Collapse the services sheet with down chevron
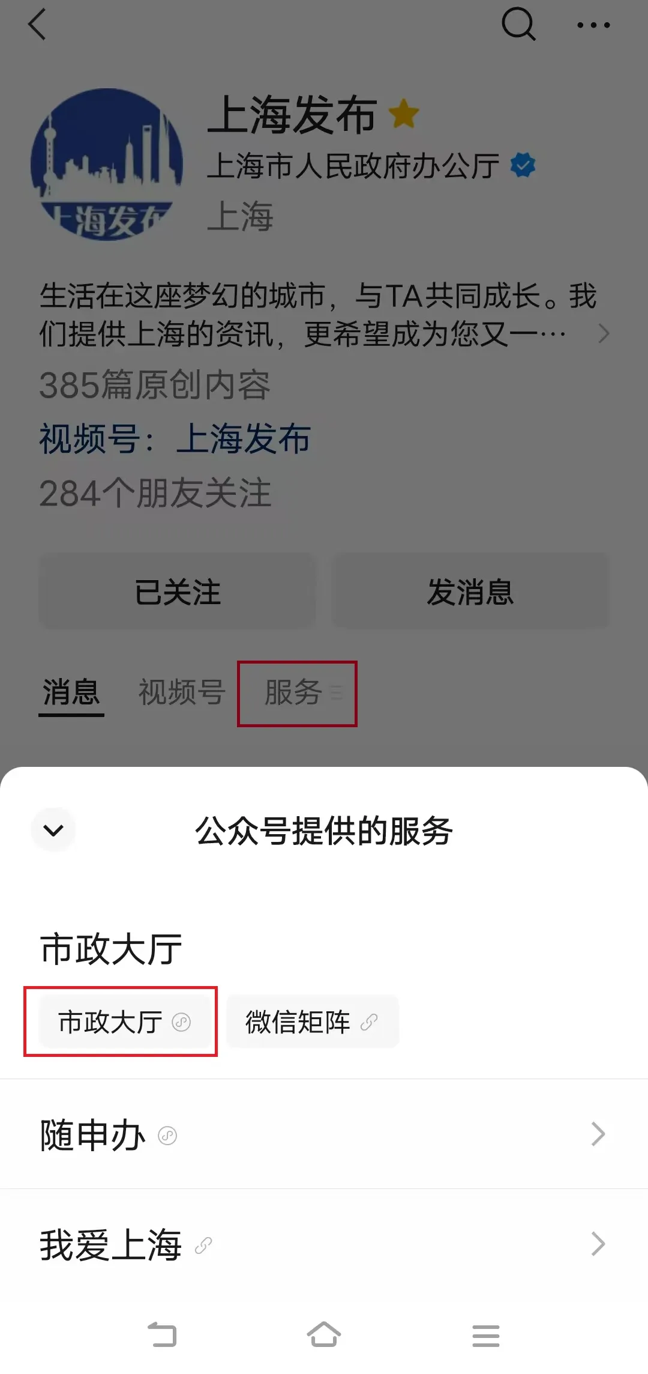This screenshot has height=1374, width=648. coord(53,830)
